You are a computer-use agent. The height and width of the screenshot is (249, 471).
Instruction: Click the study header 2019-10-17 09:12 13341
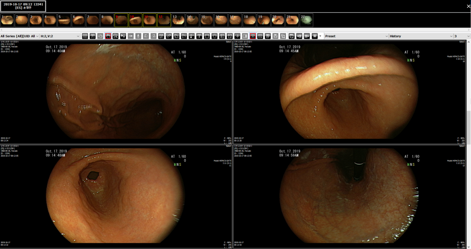coord(23,6)
